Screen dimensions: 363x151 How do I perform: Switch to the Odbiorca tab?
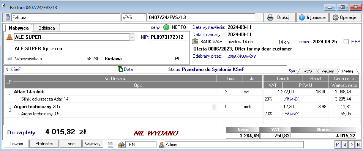pos(47,28)
